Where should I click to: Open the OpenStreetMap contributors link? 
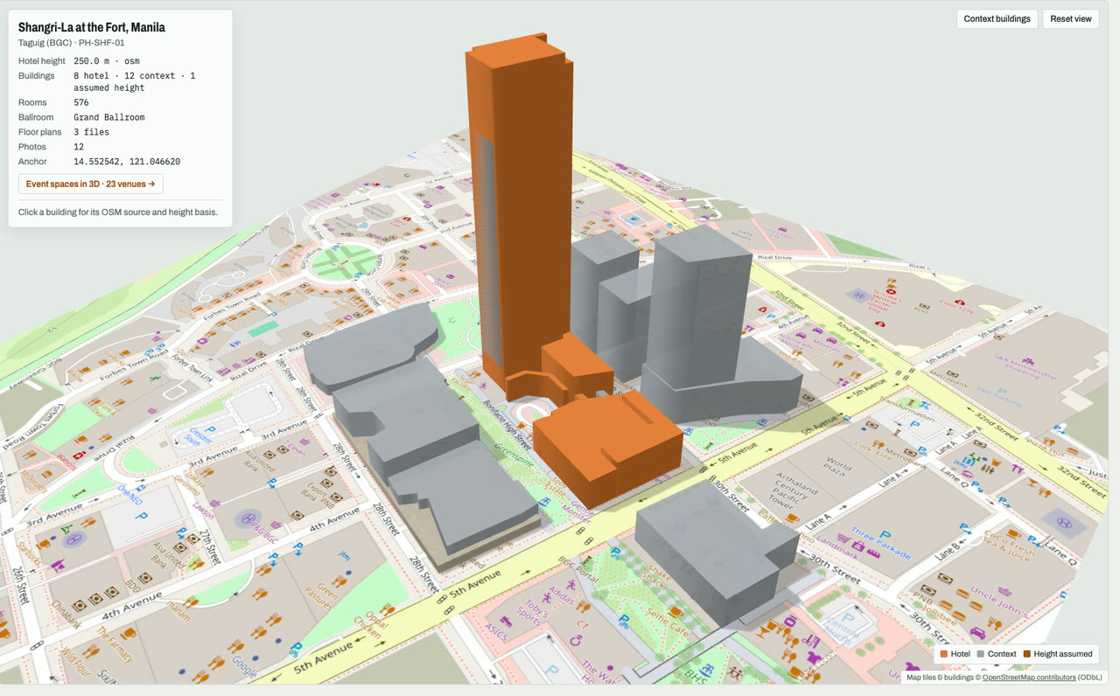click(1028, 678)
